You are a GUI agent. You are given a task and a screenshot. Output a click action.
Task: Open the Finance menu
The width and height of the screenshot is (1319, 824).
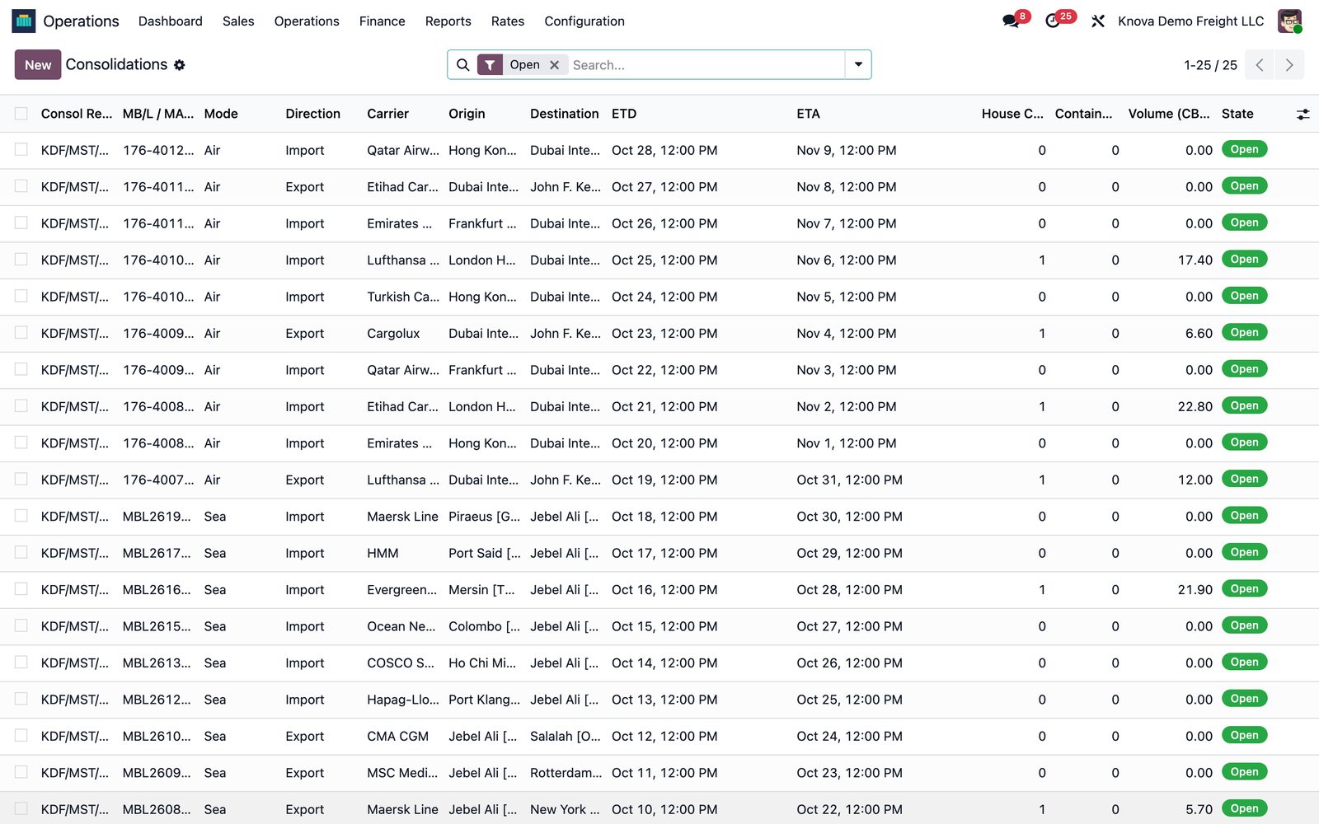pyautogui.click(x=383, y=21)
